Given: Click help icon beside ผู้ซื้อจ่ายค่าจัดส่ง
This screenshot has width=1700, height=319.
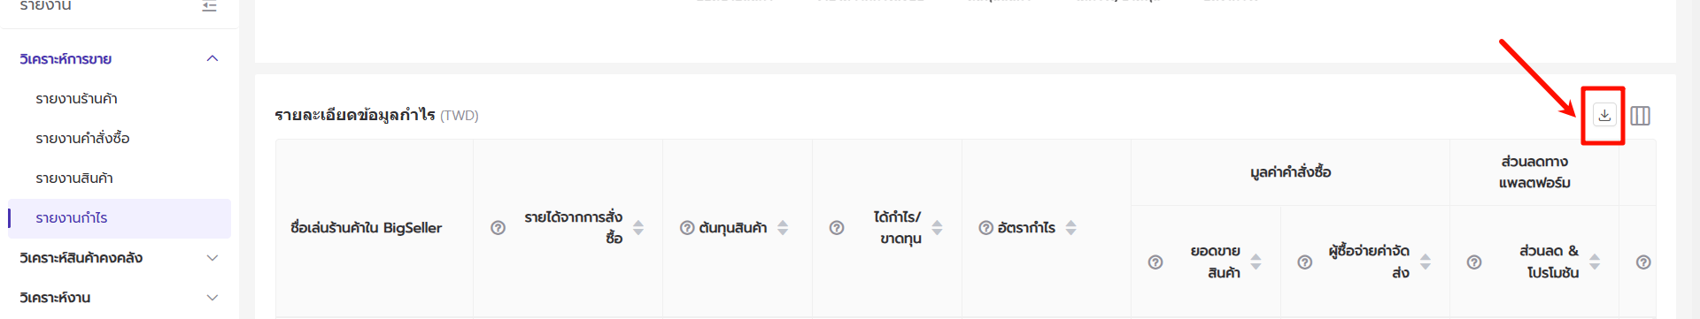Looking at the screenshot, I should coord(1304,262).
